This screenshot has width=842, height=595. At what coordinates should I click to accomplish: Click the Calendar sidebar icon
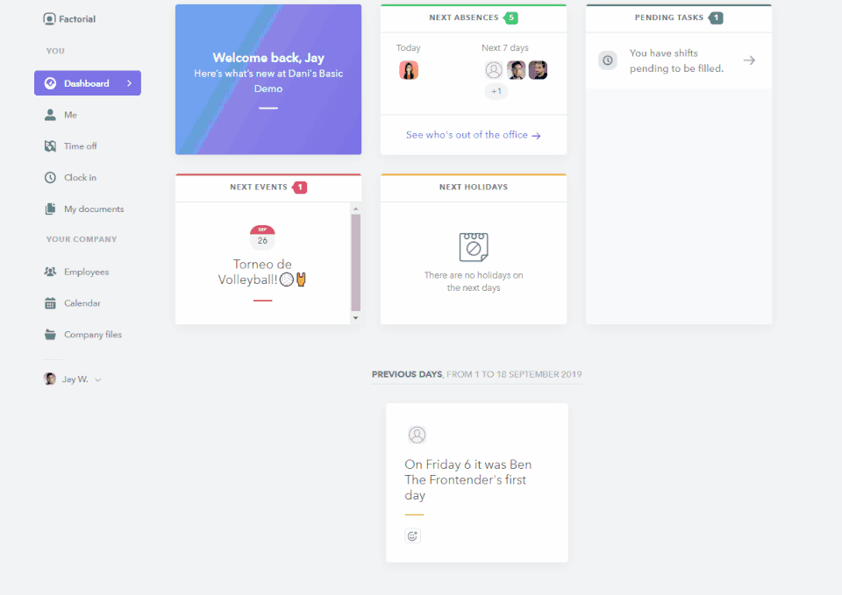(x=50, y=303)
